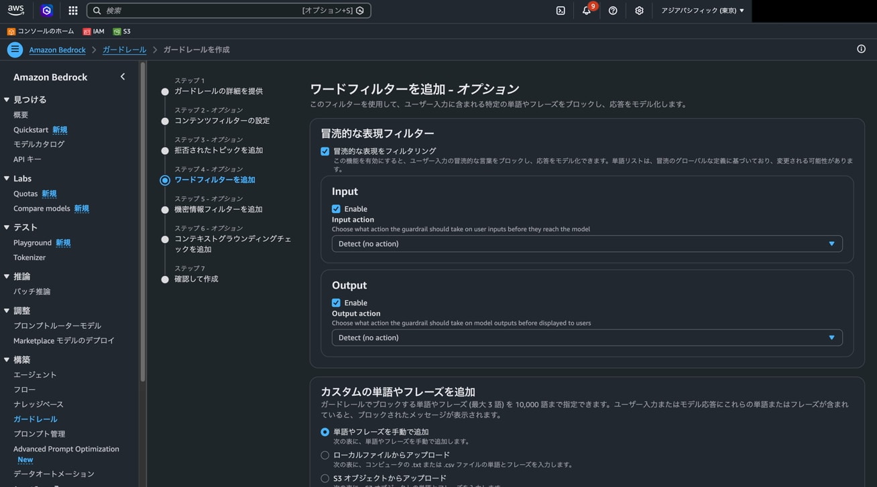The height and width of the screenshot is (487, 877).
Task: Click the Amazon Q icon in search bar
Action: 360,11
